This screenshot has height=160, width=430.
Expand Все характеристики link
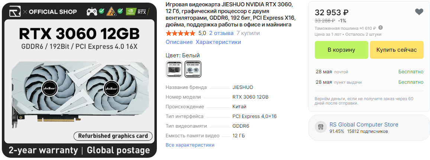(x=190, y=145)
